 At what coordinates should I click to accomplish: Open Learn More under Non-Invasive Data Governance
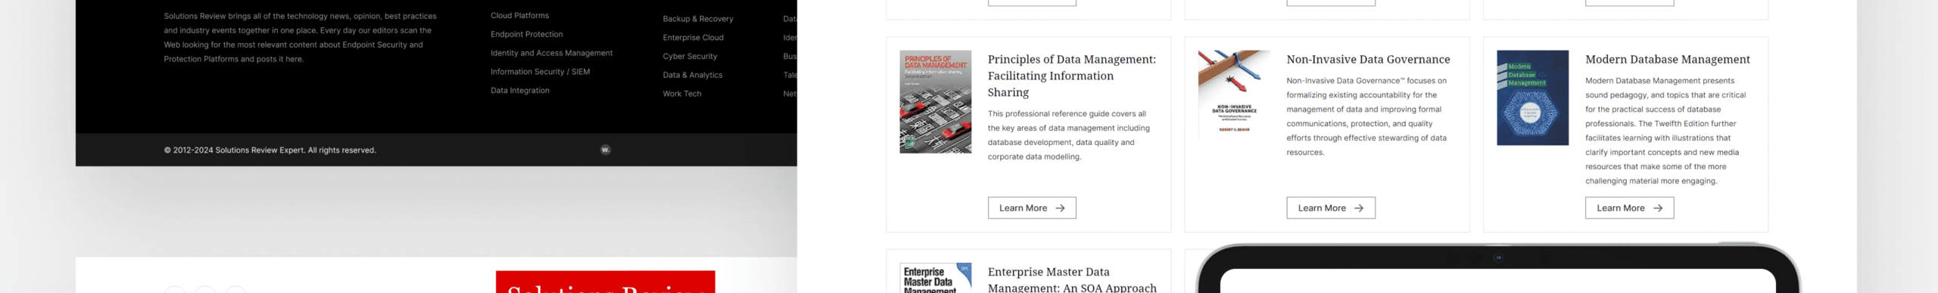[1331, 208]
